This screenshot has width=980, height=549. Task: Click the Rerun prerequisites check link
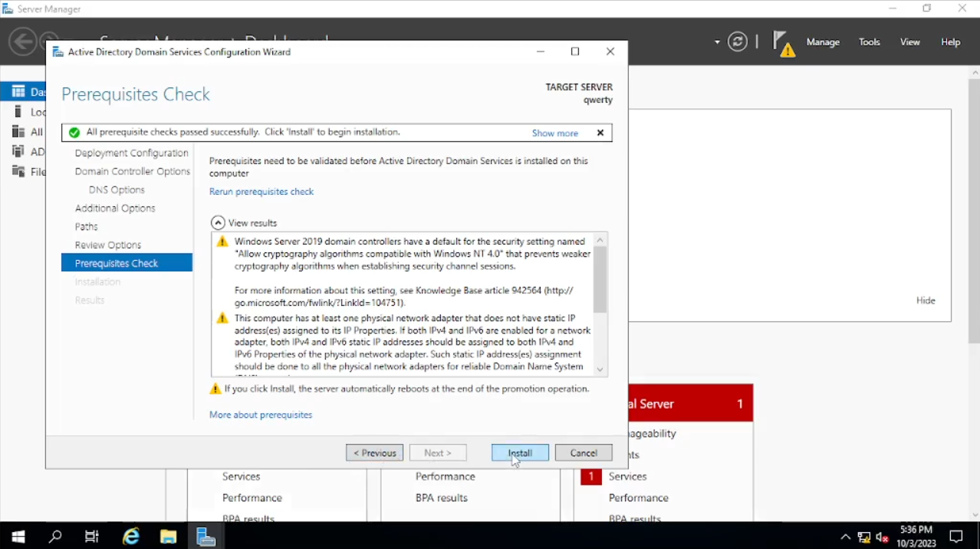pyautogui.click(x=261, y=192)
